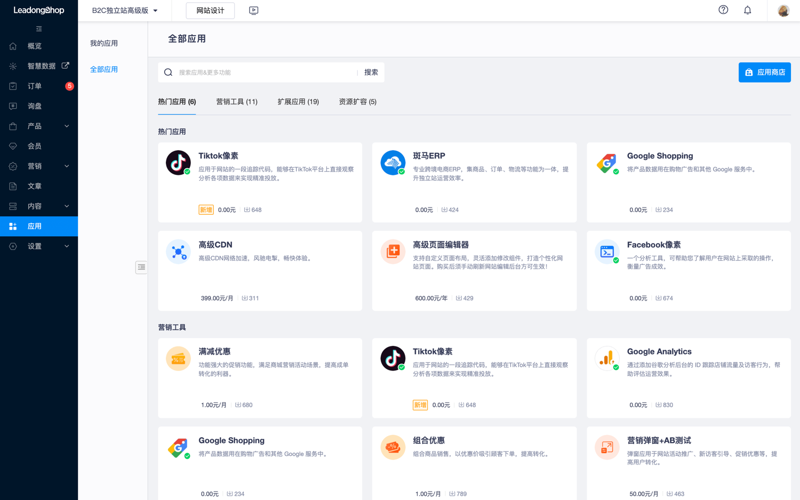Switch to the 扩展应用 tab
This screenshot has height=500, width=800.
pyautogui.click(x=298, y=101)
